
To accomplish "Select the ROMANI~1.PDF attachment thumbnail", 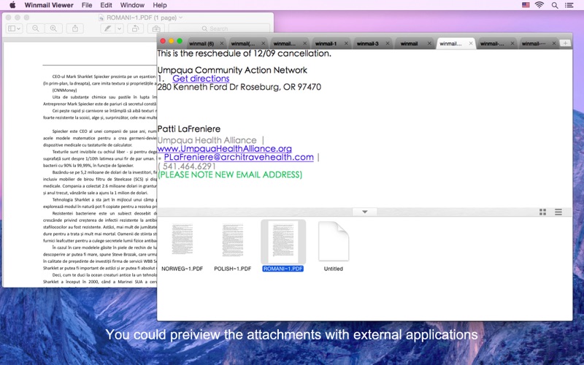I will [x=283, y=242].
